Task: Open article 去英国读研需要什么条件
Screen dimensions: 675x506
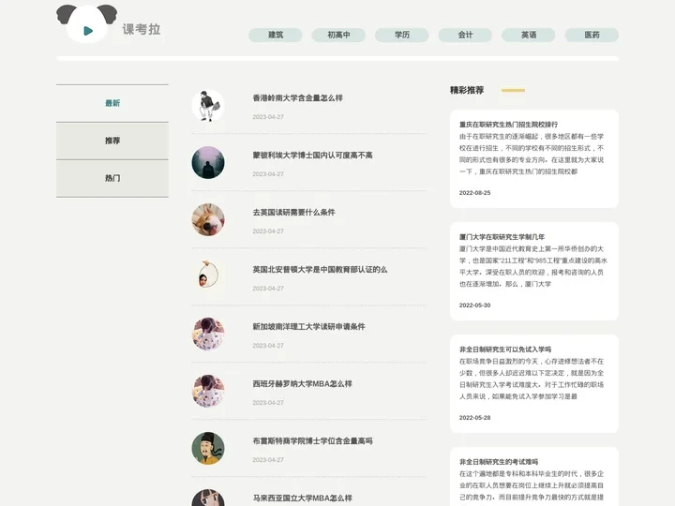Action: (x=293, y=213)
